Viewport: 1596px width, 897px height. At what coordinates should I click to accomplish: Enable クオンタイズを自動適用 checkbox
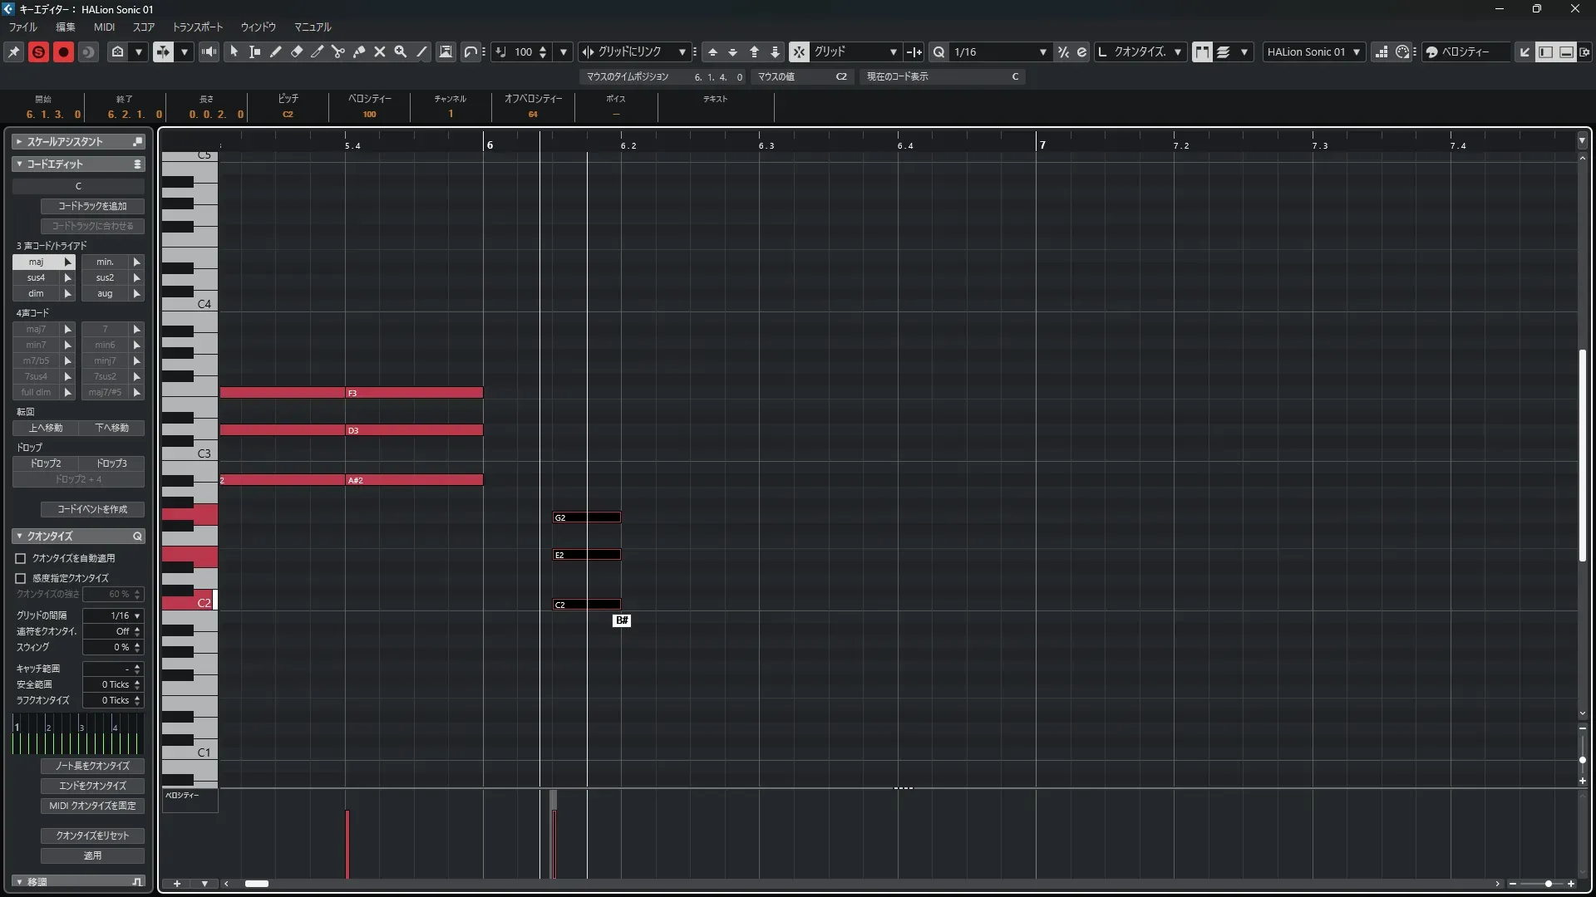[21, 558]
